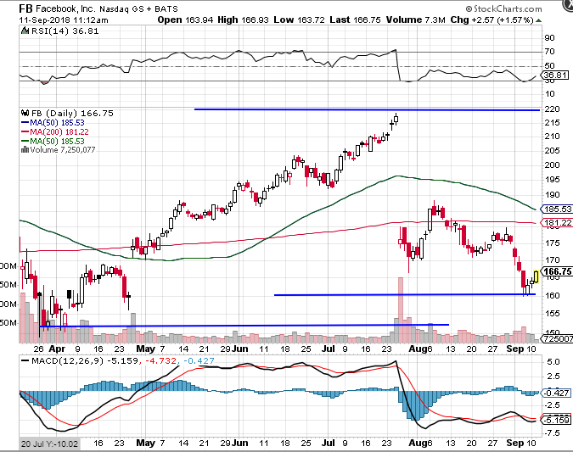Click the StockCharts.com copyright label
573x452 pixels.
[x=503, y=8]
